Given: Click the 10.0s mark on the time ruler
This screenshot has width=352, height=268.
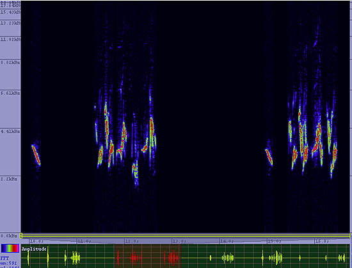Looking at the screenshot, I should coord(36,242).
